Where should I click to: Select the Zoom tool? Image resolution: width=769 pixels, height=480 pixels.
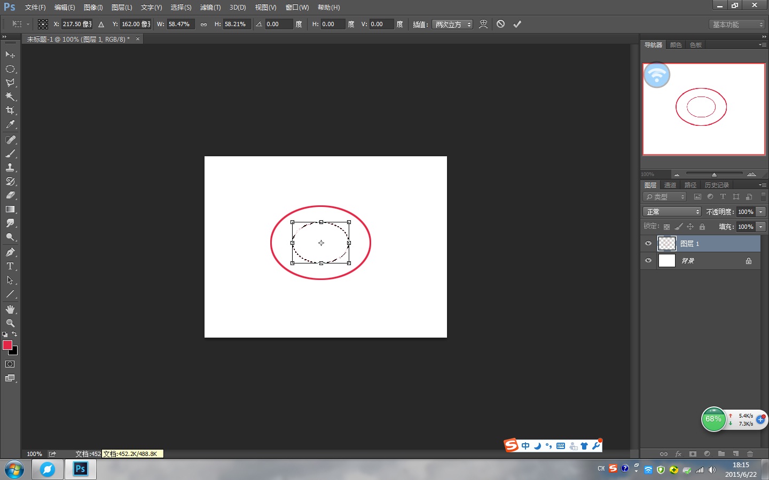coord(10,323)
